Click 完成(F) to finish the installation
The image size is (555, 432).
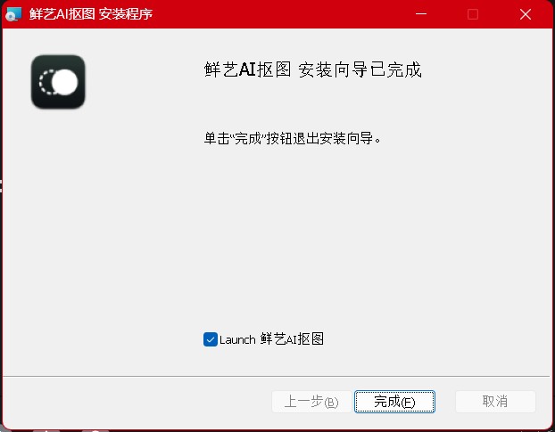pos(394,402)
